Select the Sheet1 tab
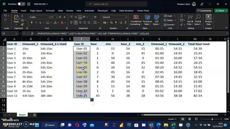Viewport: 230px width, 129px height. [x=22, y=115]
